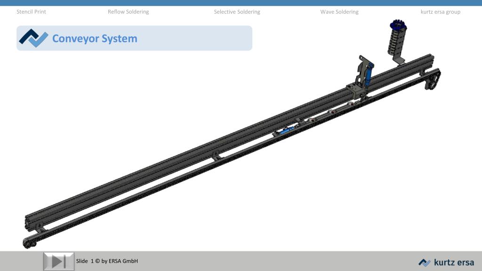Open the kurtz ersa group link
Screen dimensions: 482x271
click(441, 12)
